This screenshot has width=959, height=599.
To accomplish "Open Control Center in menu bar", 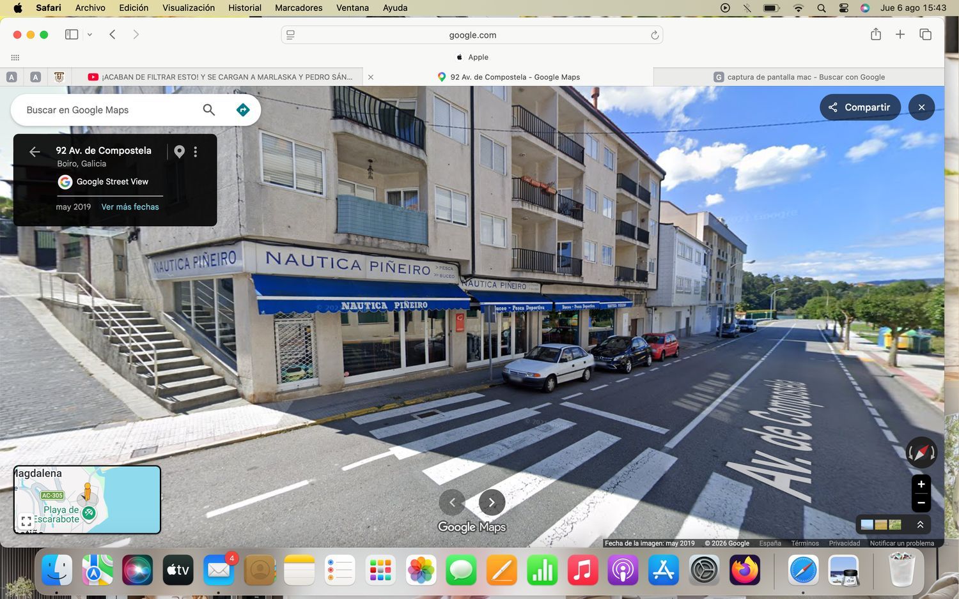I will 844,8.
